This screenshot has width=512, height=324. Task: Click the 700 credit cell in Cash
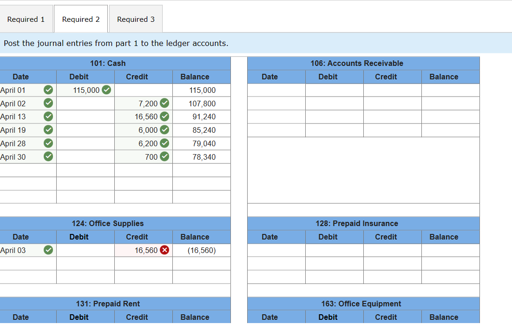point(144,157)
